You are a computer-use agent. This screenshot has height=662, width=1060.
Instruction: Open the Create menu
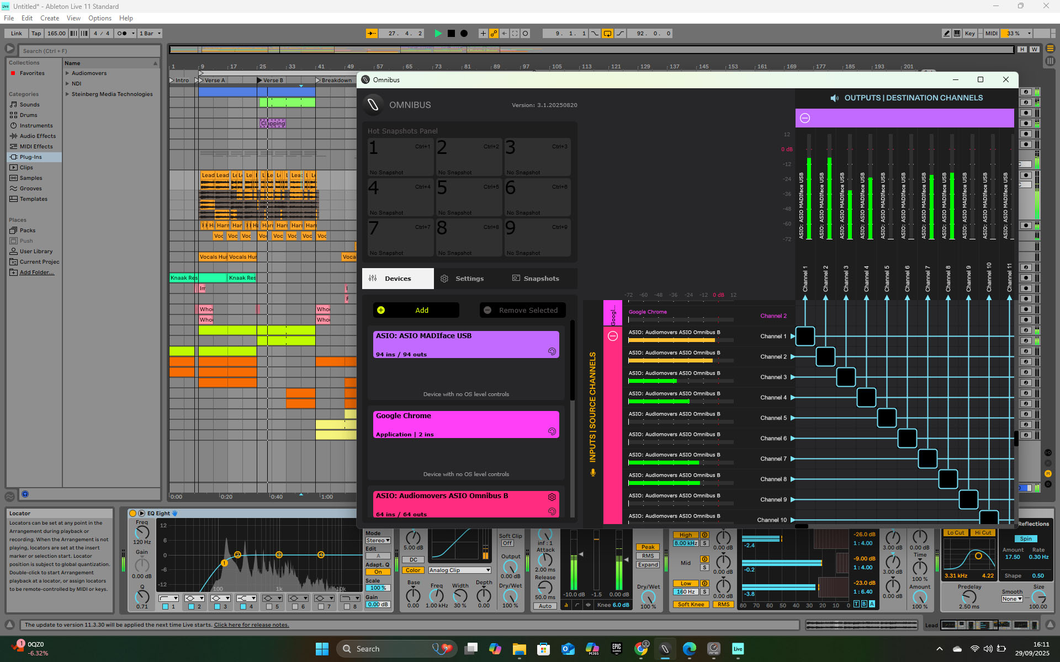[49, 18]
